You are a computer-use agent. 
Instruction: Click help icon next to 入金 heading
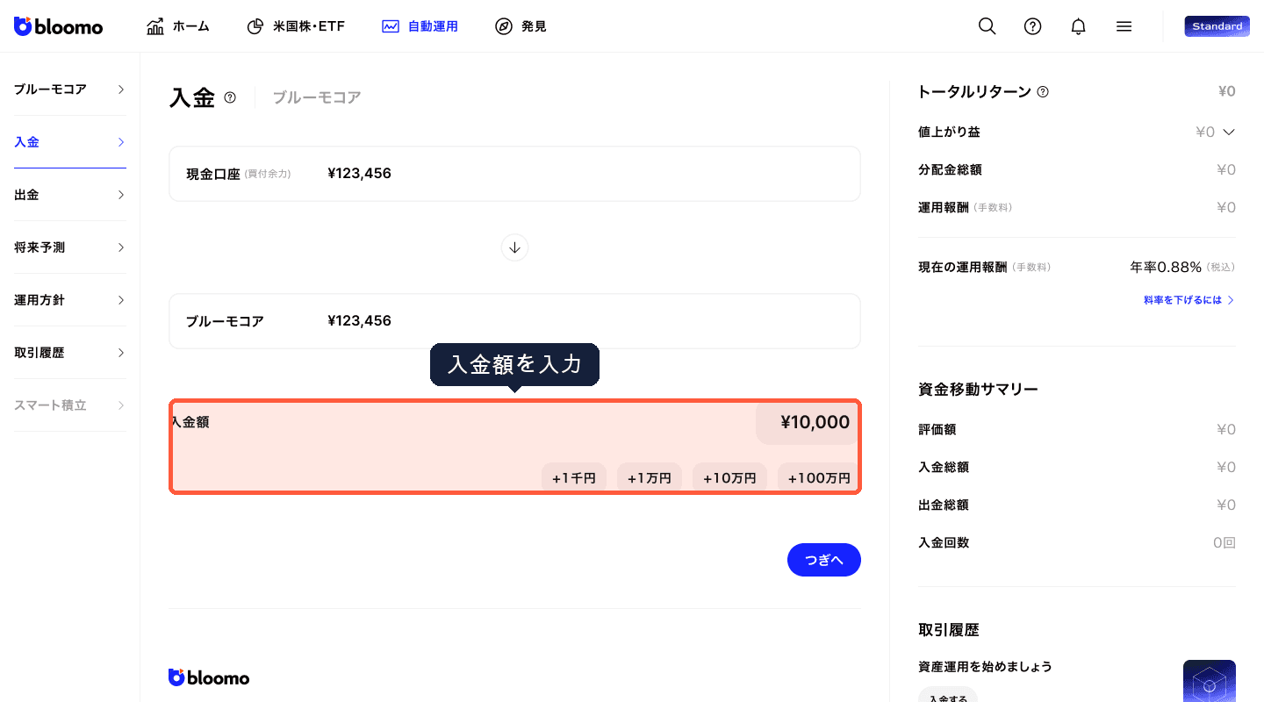pos(230,97)
